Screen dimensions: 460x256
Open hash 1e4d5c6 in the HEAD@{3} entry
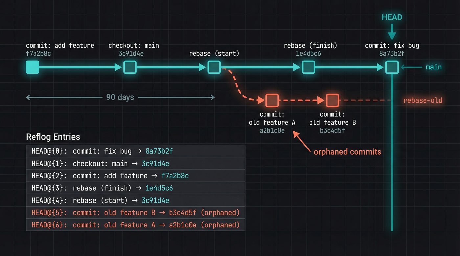coord(159,188)
